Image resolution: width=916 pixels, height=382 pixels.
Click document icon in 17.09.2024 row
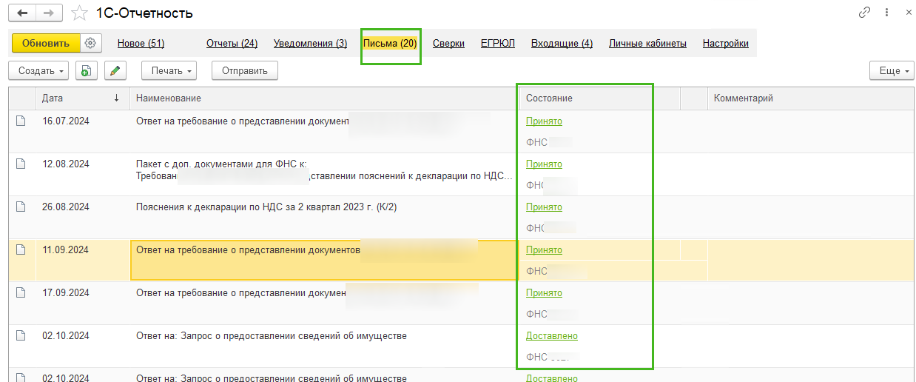(21, 292)
